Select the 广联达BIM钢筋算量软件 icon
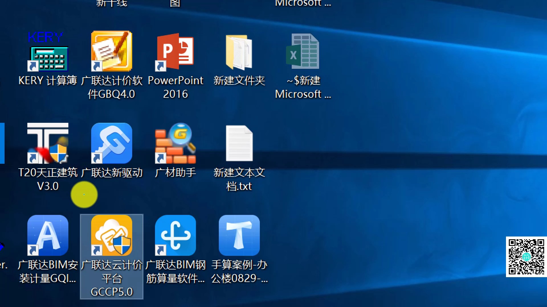This screenshot has width=547, height=307. [x=175, y=235]
